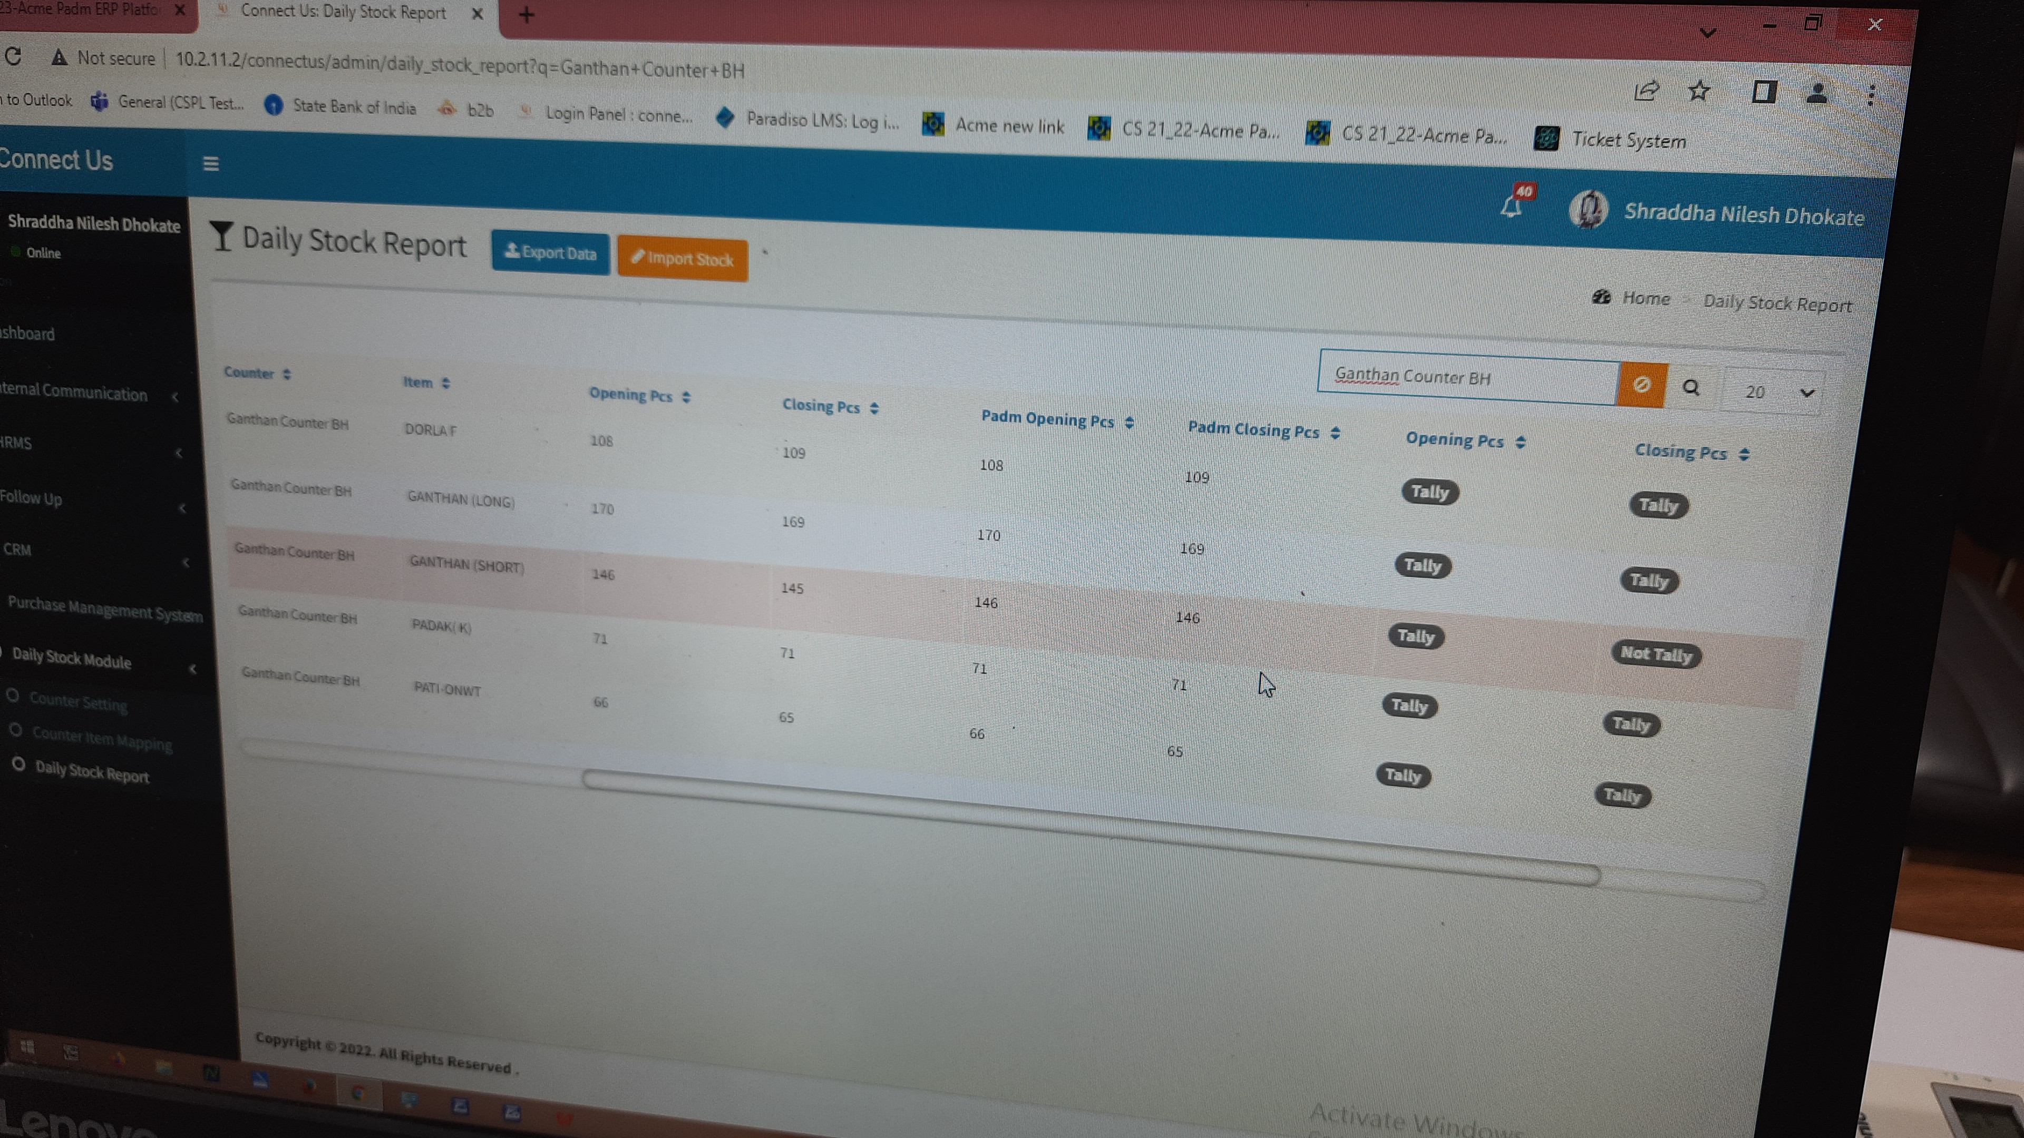Select the DORLA F item cell
The image size is (2024, 1138).
[x=430, y=429]
